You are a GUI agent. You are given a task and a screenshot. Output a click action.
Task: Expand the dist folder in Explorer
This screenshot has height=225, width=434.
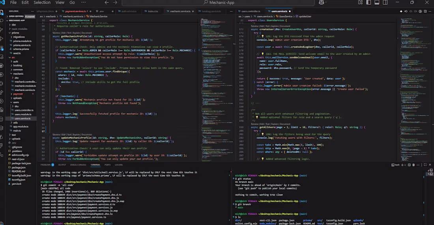click(14, 25)
